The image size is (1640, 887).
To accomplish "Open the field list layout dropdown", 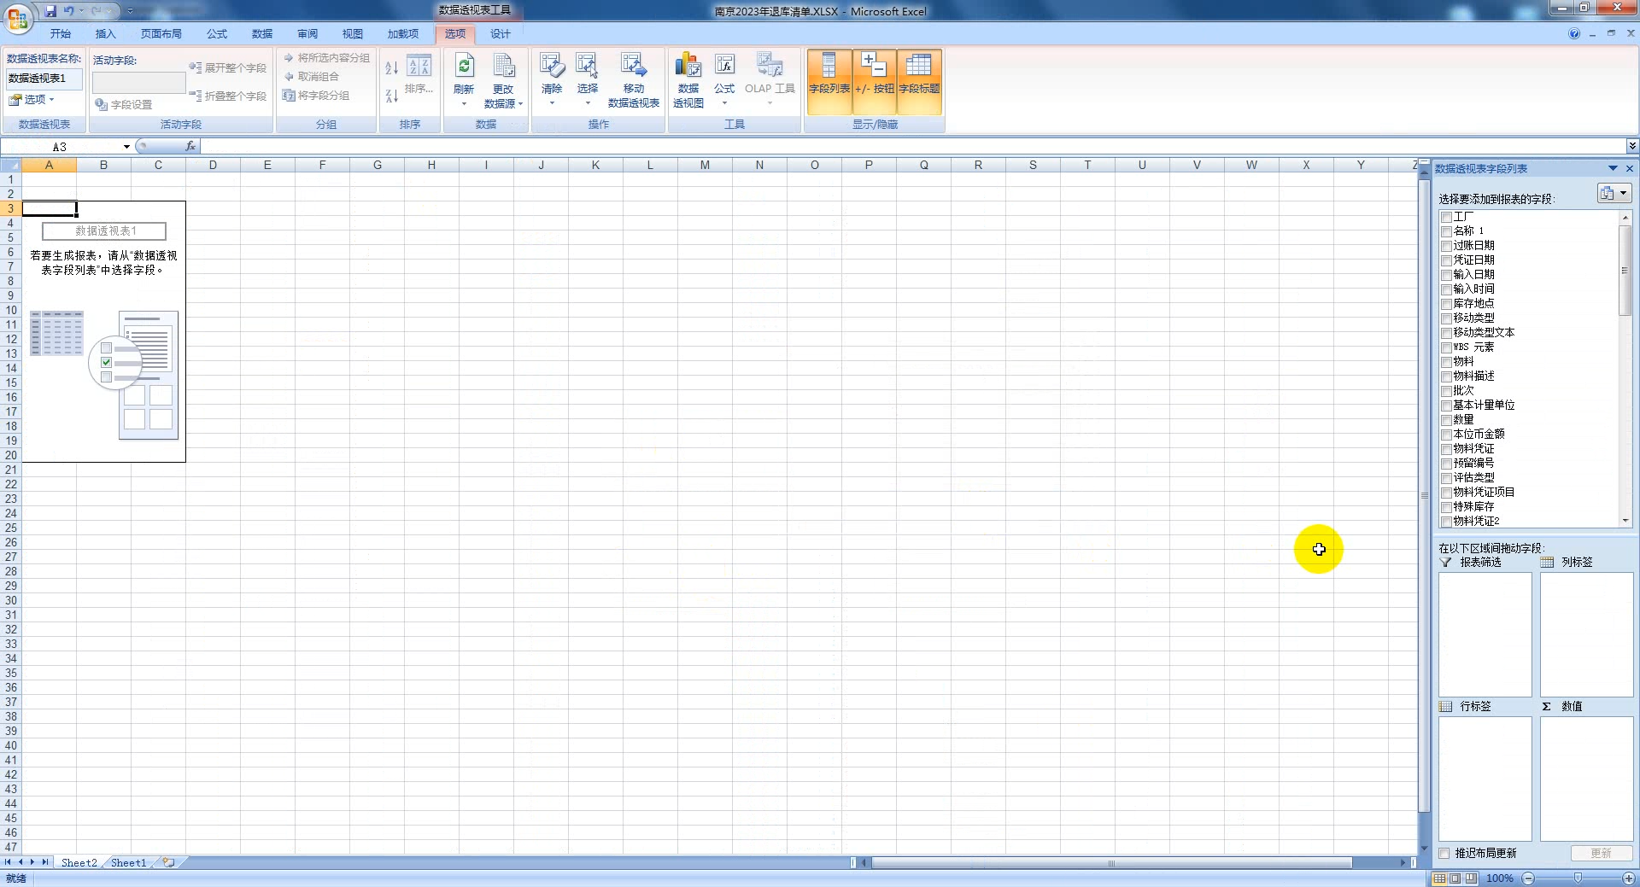I will [x=1614, y=194].
